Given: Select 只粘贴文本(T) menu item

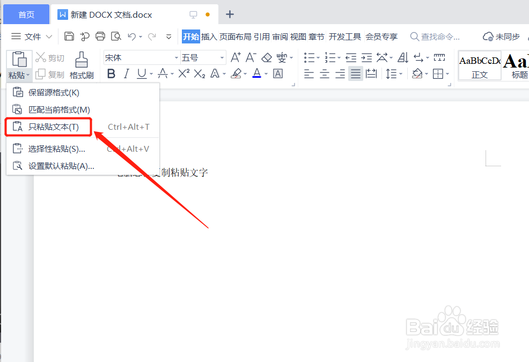Looking at the screenshot, I should coord(83,127).
